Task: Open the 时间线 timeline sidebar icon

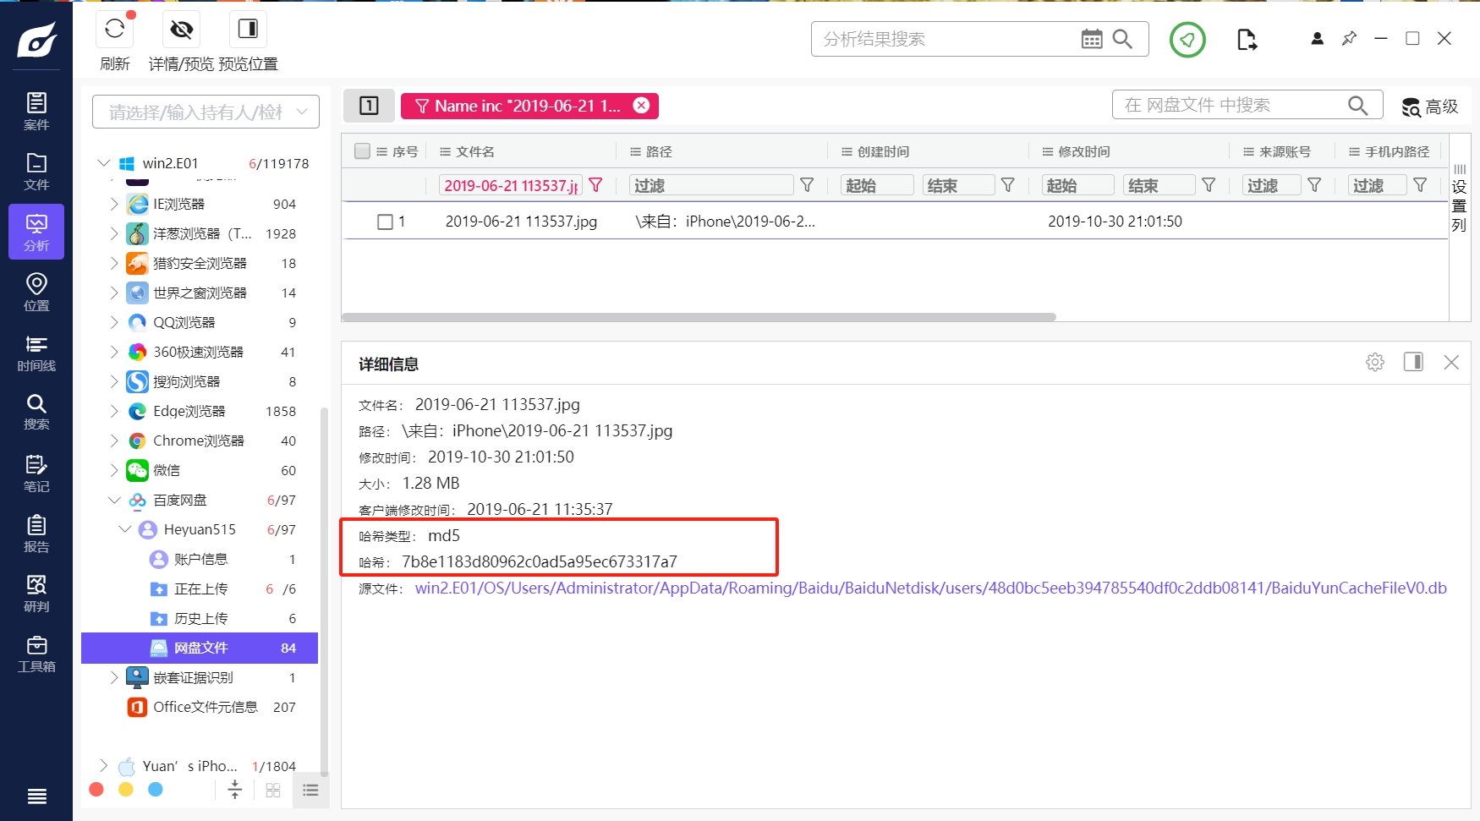Action: point(36,353)
